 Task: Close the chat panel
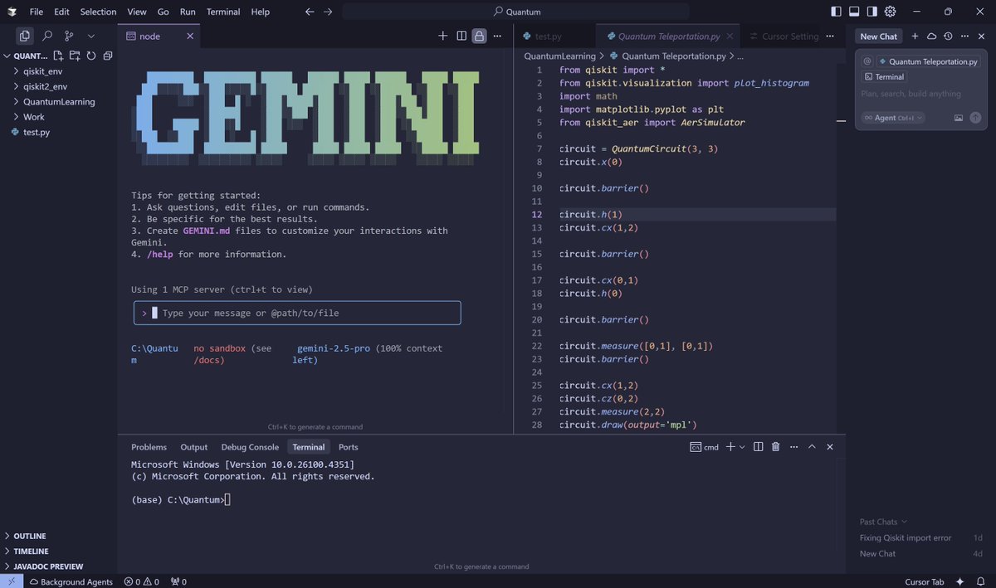click(980, 36)
